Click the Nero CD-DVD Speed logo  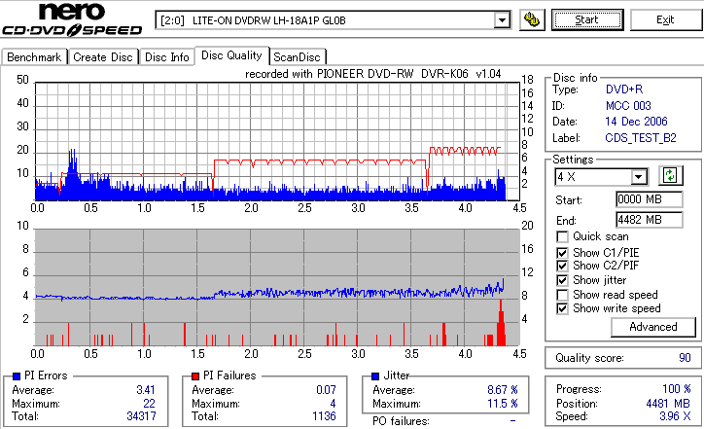72,19
